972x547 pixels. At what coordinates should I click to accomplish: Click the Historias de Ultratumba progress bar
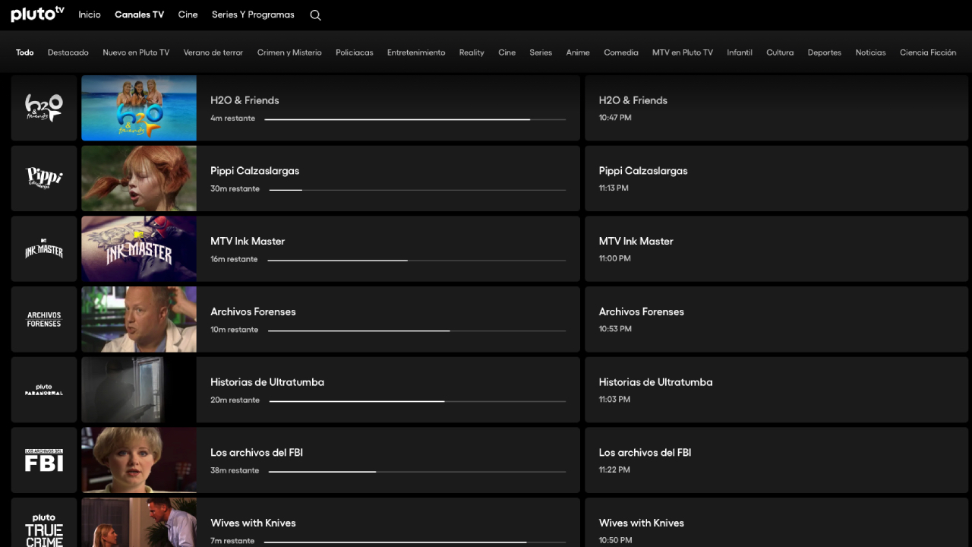tap(418, 401)
